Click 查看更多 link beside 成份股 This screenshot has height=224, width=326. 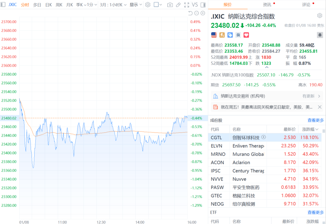(x=316, y=120)
